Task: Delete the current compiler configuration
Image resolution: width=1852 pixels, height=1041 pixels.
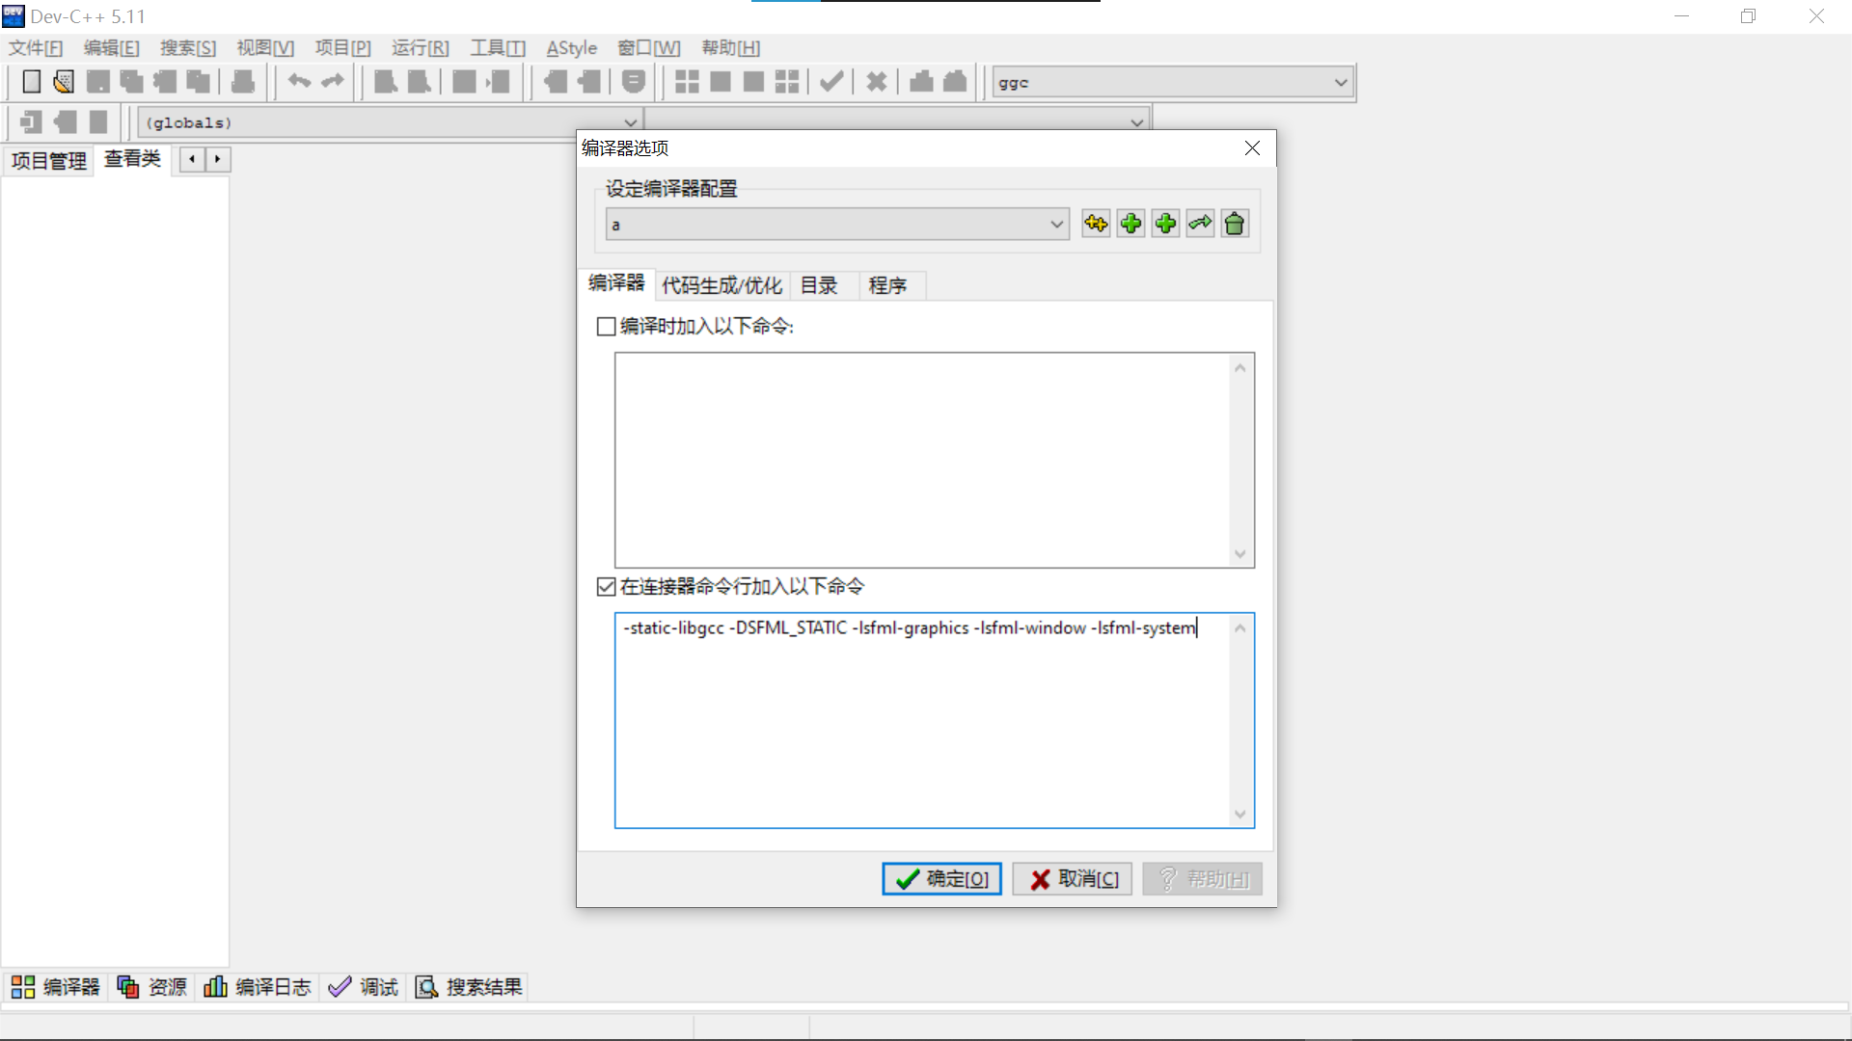Action: 1235,223
